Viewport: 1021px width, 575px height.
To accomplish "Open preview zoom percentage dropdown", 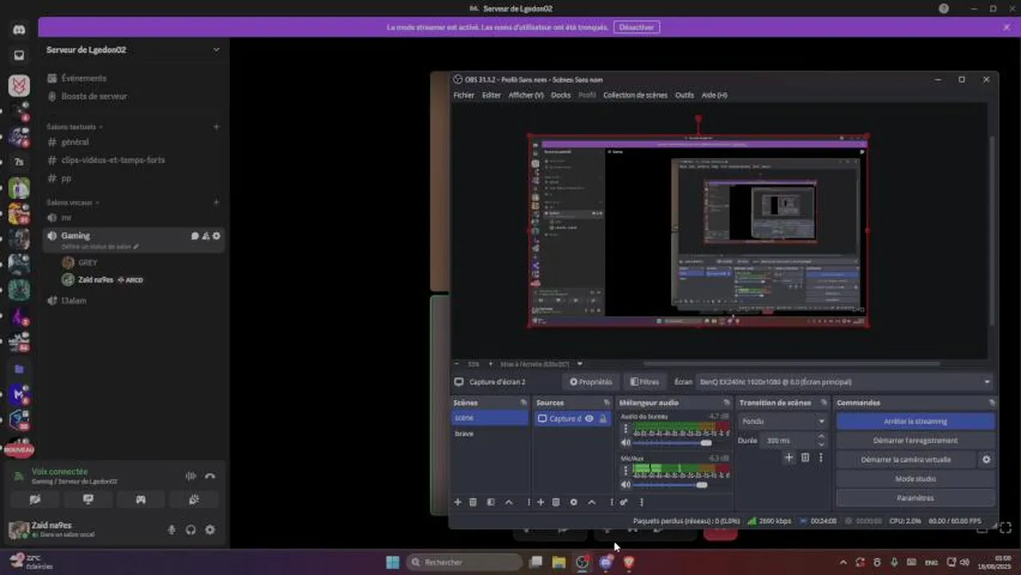I will pyautogui.click(x=474, y=364).
